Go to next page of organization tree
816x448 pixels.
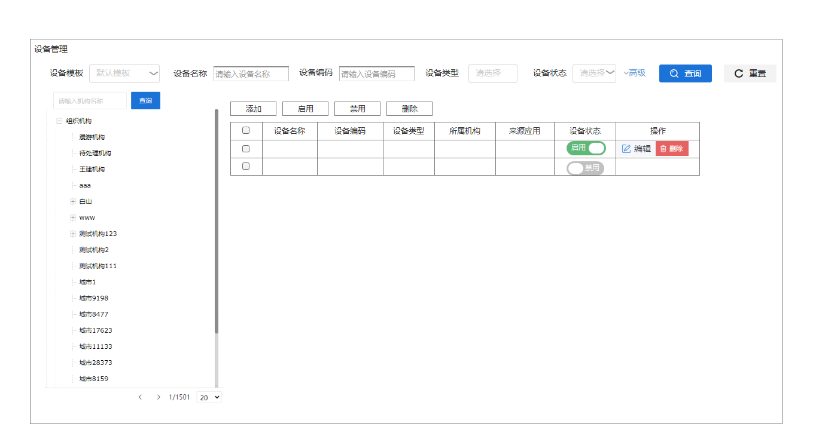point(159,397)
